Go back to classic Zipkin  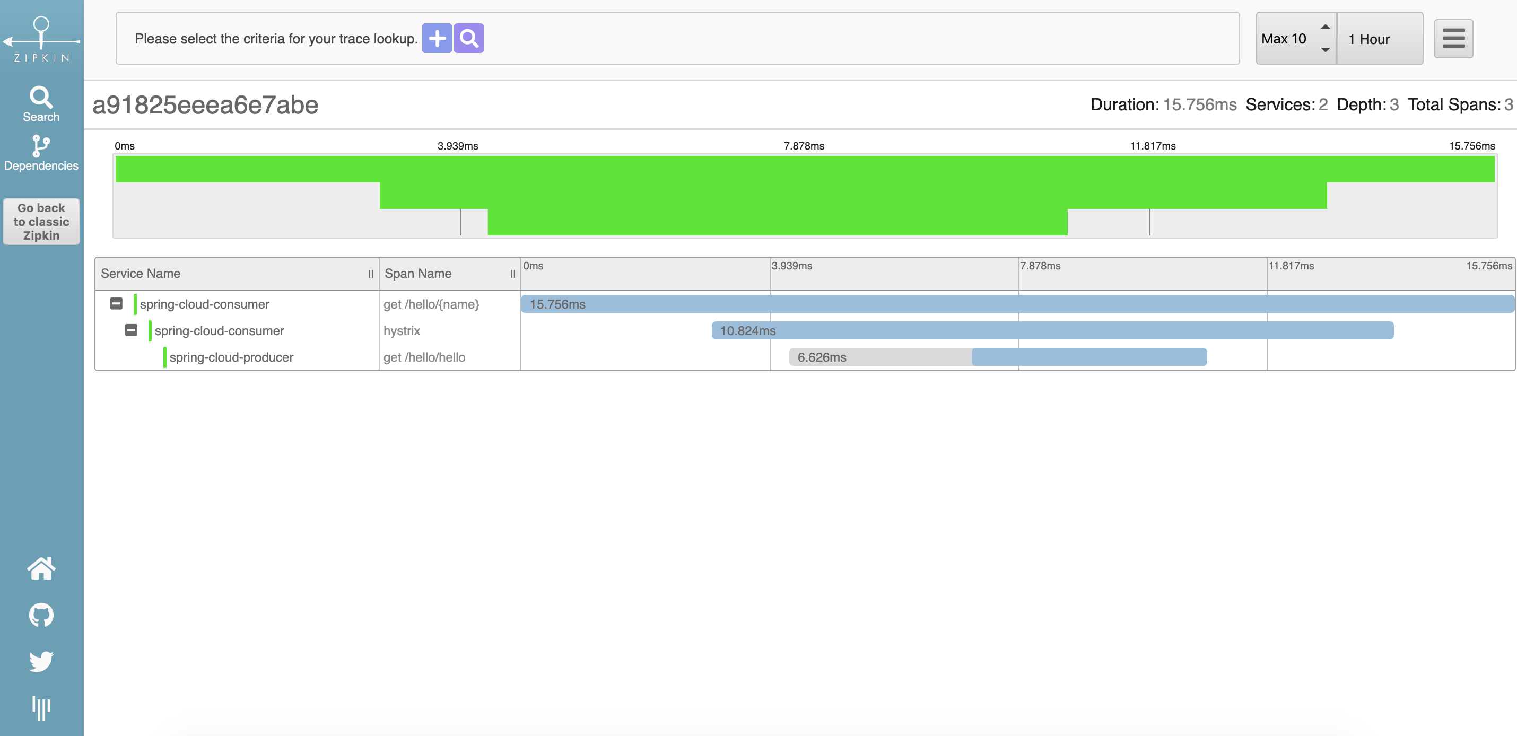[41, 222]
